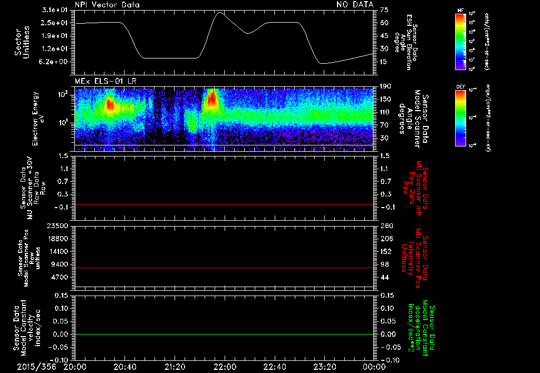Click the 10¹² label on NF colorbar

point(471,14)
